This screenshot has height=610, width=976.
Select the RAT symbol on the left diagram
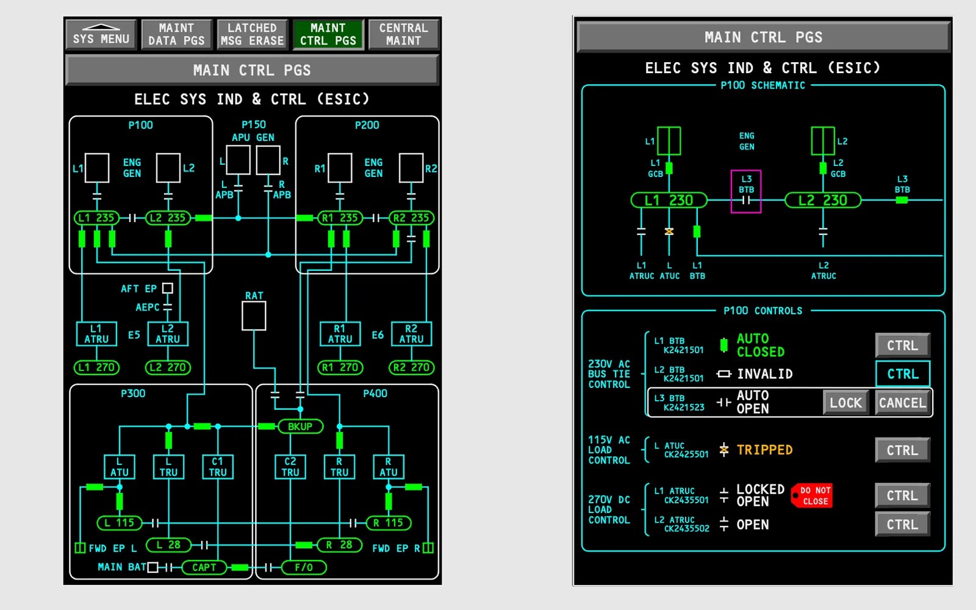(254, 315)
